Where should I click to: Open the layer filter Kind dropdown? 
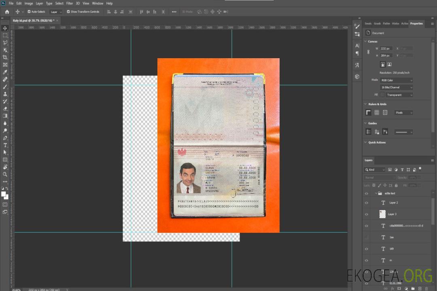tap(375, 170)
